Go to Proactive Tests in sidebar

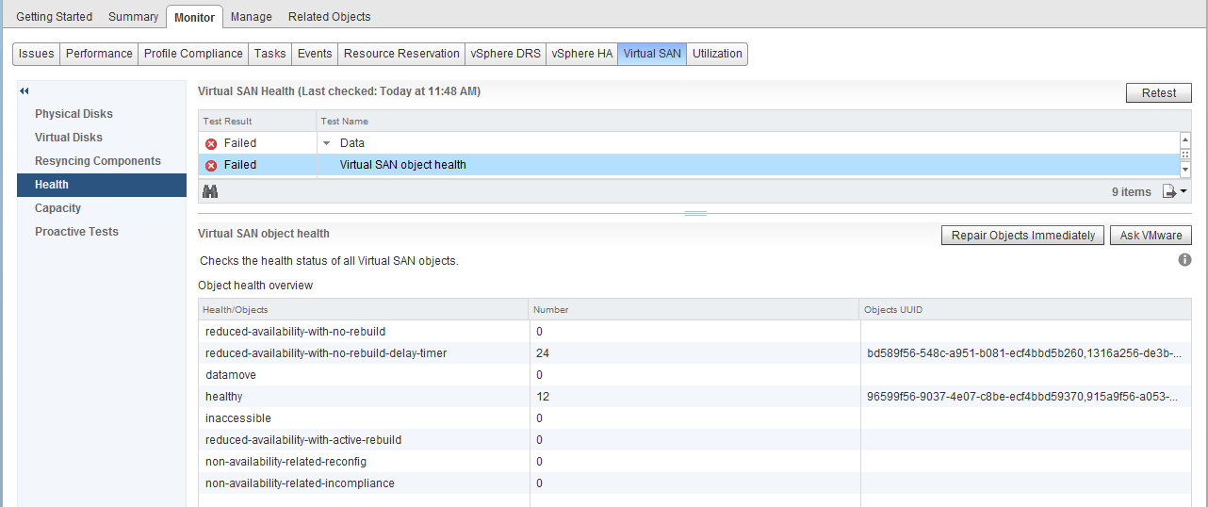(x=76, y=232)
